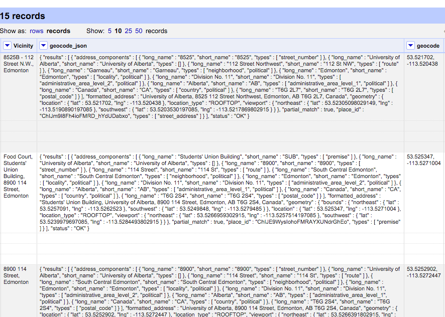The height and width of the screenshot is (317, 445).
Task: Open the geocode_json column dropdown menu
Action: click(x=44, y=46)
